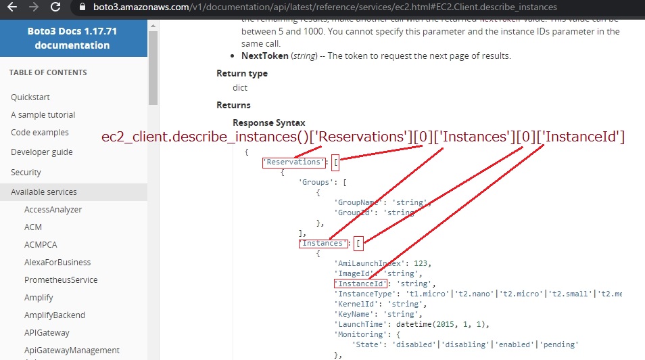Click the Returns heading

(233, 105)
